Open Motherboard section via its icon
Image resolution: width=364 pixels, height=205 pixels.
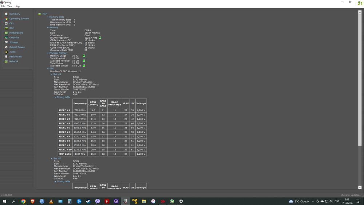point(6,33)
